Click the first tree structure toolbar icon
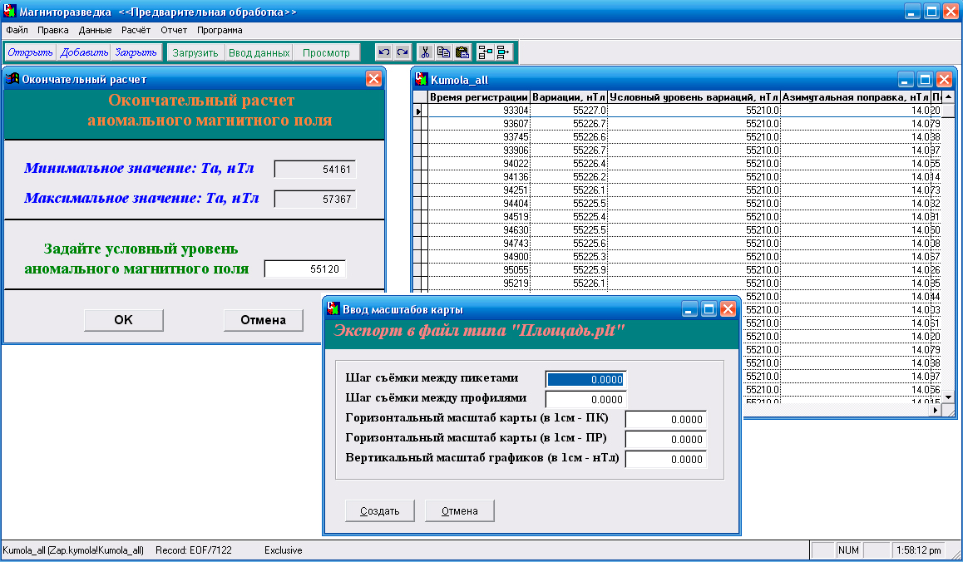 tap(486, 52)
